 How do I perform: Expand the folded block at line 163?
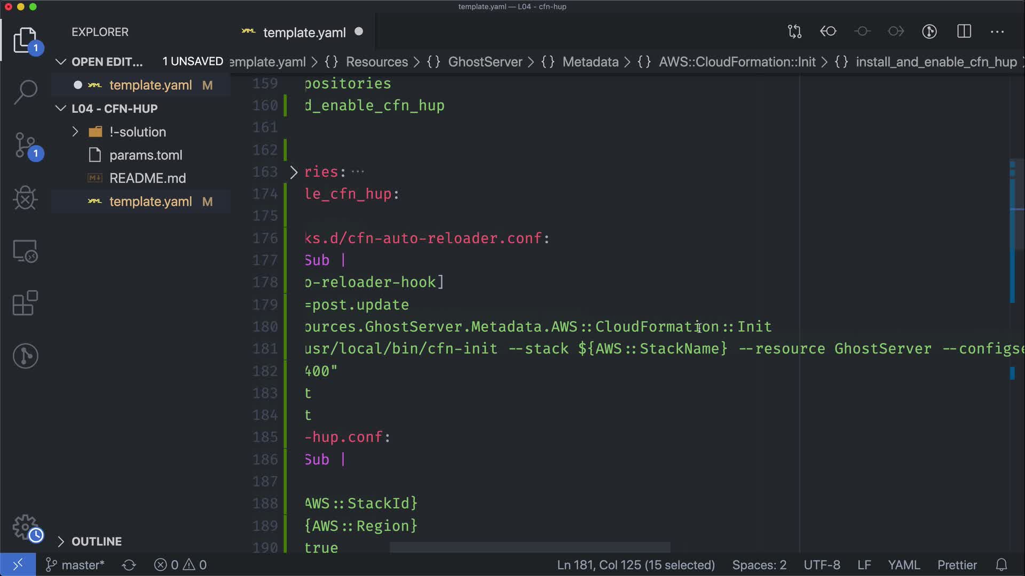tap(294, 172)
